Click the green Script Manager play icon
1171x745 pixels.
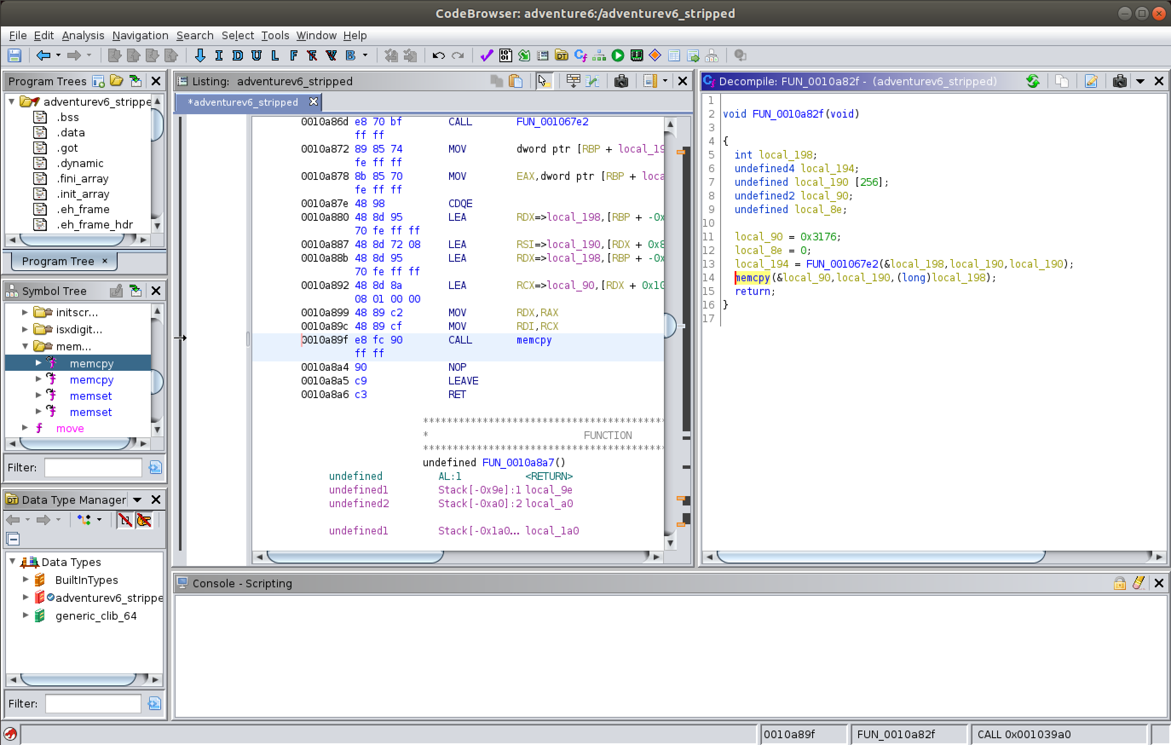(617, 55)
